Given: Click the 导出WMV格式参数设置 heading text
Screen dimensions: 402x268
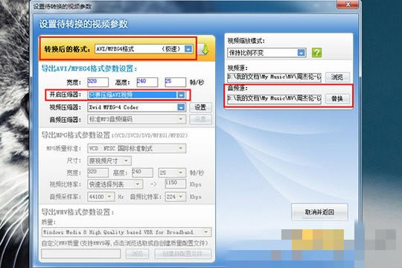Looking at the screenshot, I should coord(77,212).
